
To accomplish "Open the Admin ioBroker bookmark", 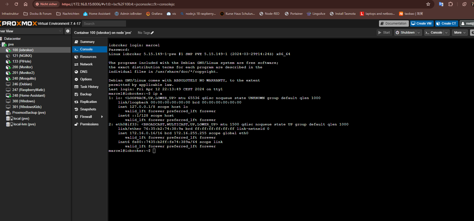I will pos(128,14).
